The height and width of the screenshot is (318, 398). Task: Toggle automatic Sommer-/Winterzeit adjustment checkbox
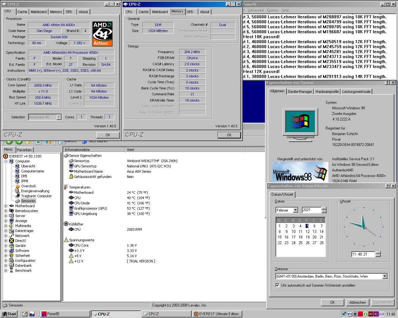point(277,285)
